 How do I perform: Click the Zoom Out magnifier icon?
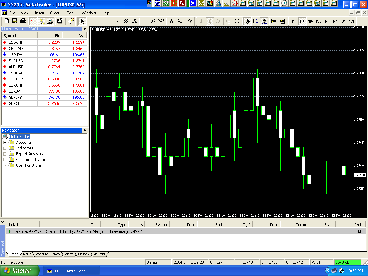[x=237, y=21]
